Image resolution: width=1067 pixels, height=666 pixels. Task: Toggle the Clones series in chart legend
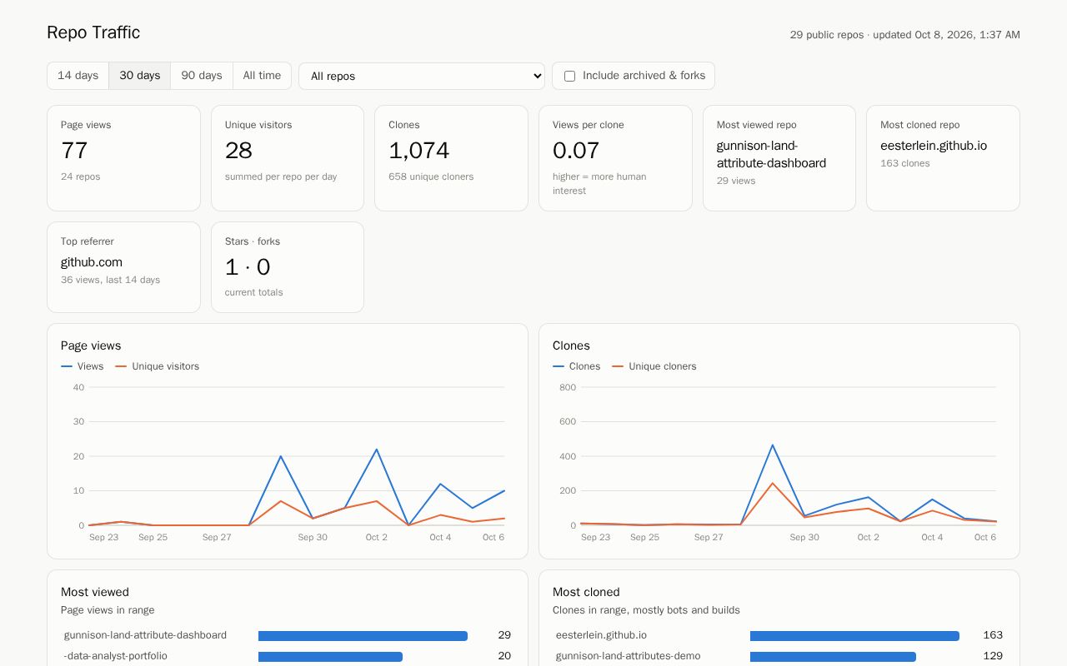click(577, 366)
